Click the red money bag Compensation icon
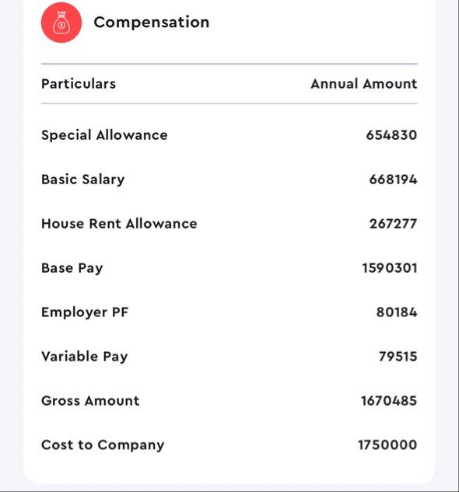 pyautogui.click(x=61, y=23)
